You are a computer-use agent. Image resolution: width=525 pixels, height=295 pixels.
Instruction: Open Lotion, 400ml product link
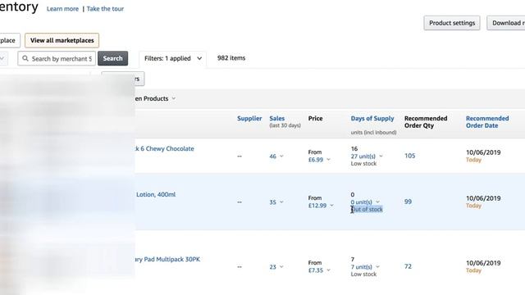(156, 195)
